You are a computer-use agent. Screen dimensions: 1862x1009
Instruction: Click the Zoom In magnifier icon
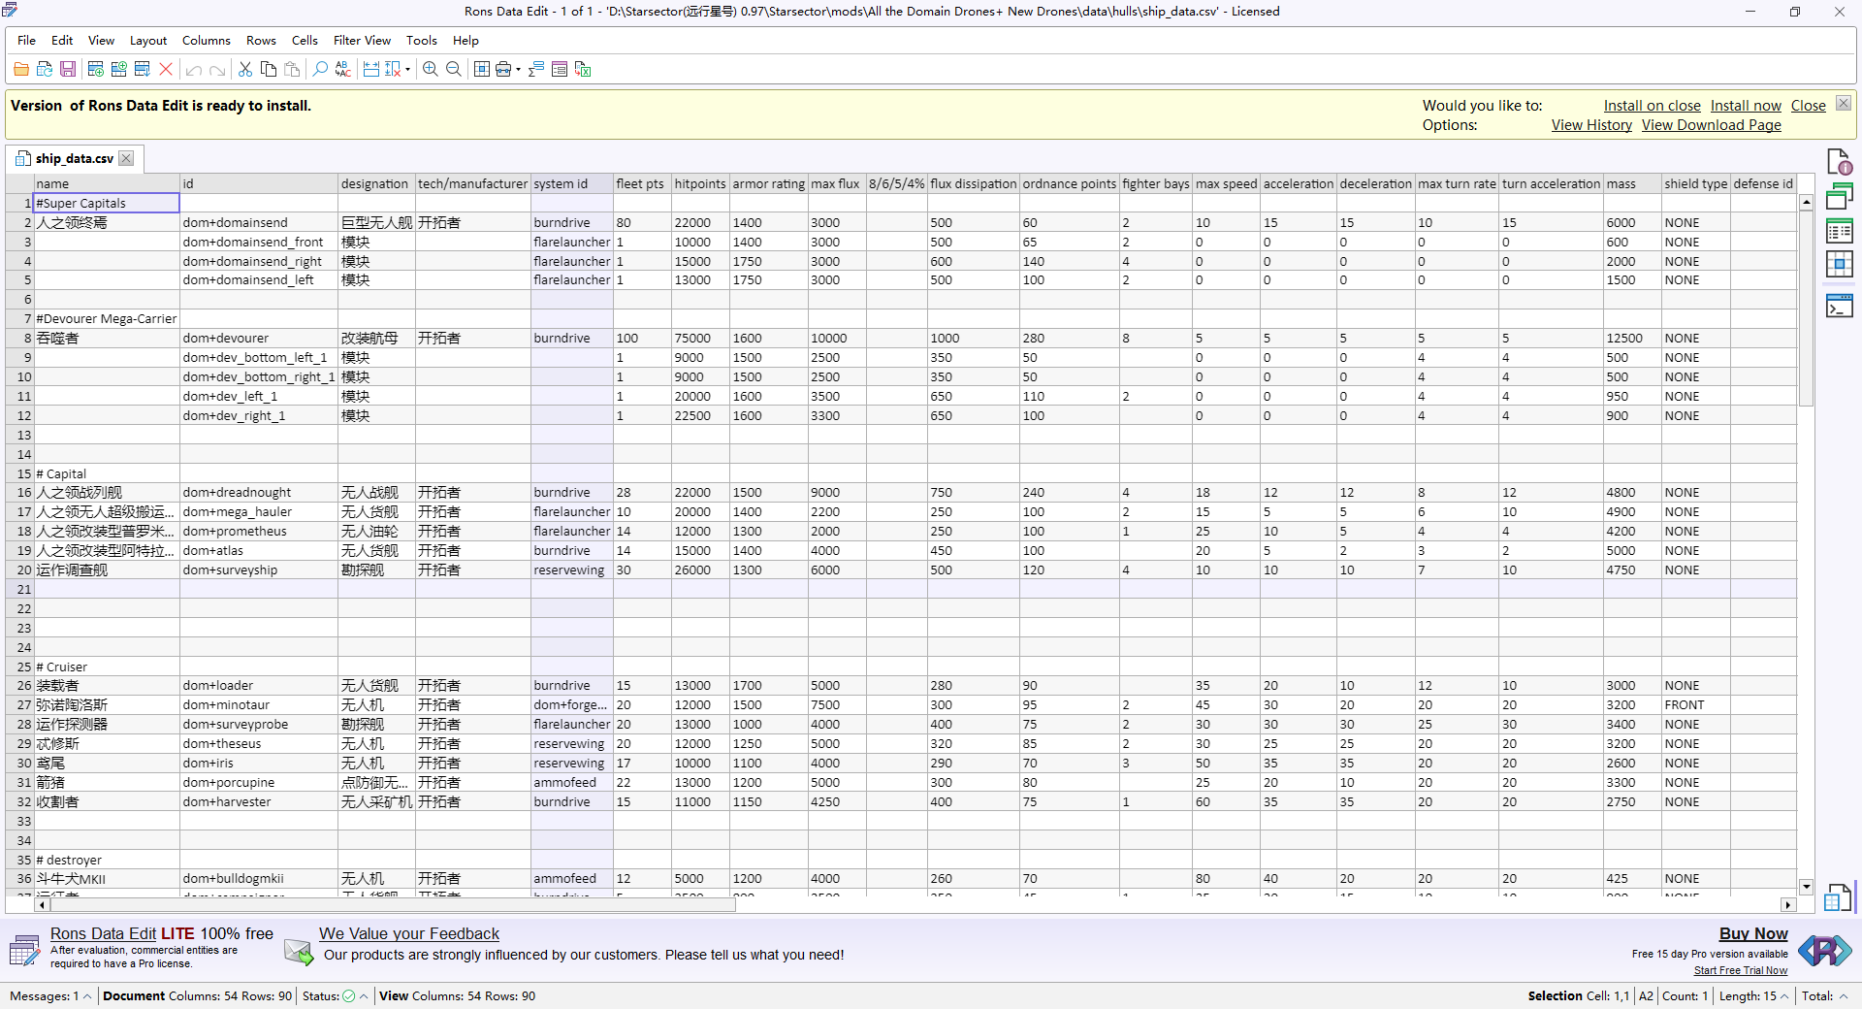431,69
